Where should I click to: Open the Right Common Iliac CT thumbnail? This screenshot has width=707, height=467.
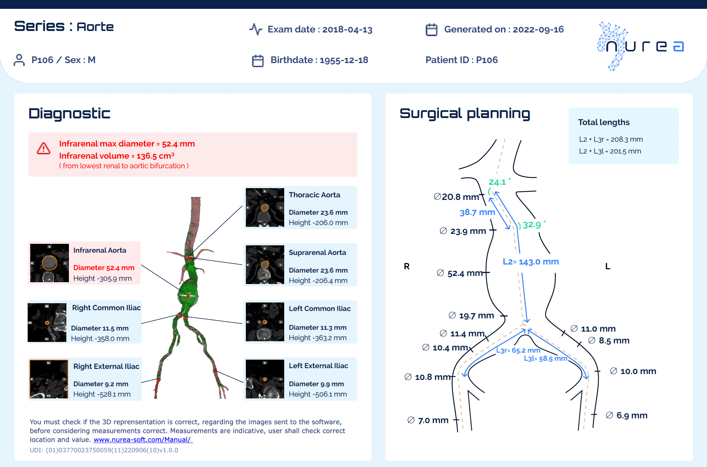pyautogui.click(x=47, y=322)
